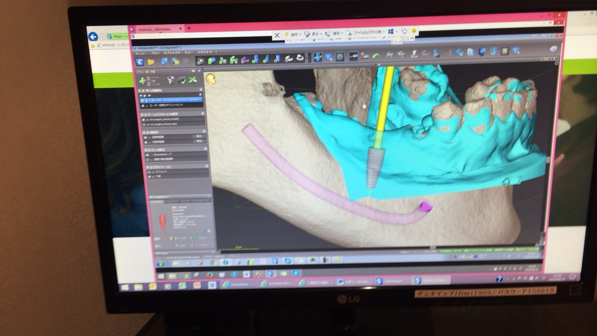This screenshot has height=336, width=597.
Task: Toggle visibility of Panoramic curve item
Action: pyautogui.click(x=148, y=154)
